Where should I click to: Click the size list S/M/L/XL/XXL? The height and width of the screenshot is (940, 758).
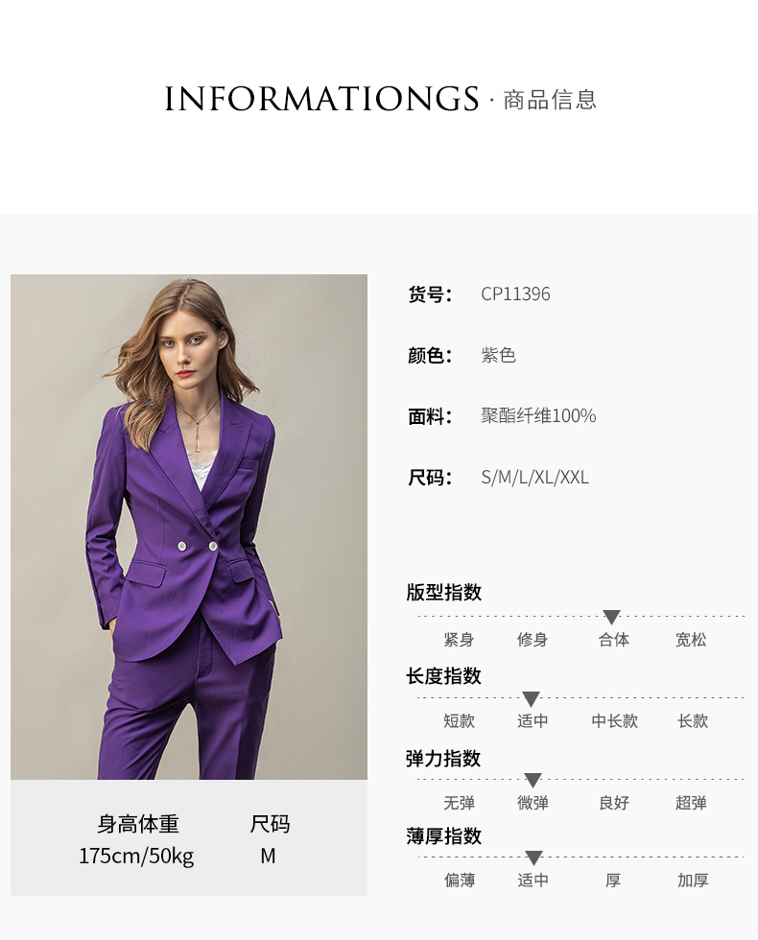point(535,478)
